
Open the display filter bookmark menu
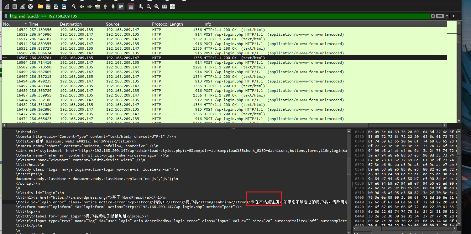6,16
